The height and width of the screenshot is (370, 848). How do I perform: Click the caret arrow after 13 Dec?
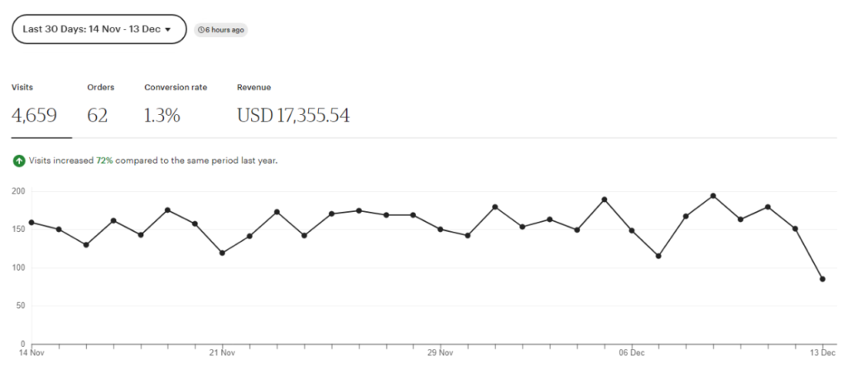(x=167, y=30)
